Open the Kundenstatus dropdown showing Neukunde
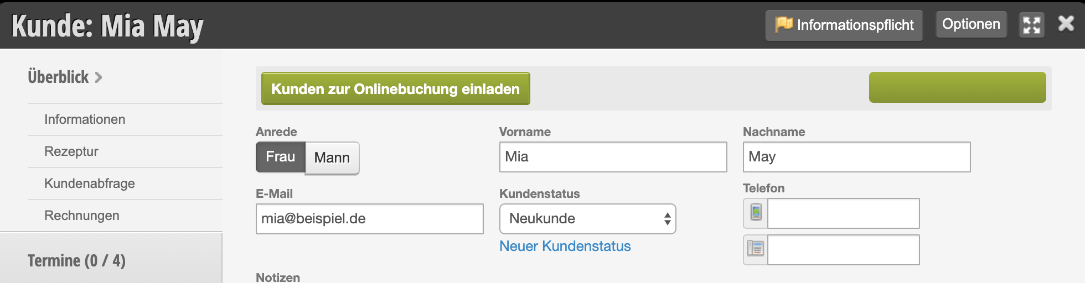Screen dimensions: 1085x283 pyautogui.click(x=588, y=219)
